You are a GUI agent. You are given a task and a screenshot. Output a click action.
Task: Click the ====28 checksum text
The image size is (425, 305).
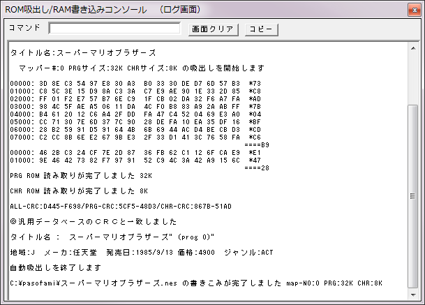[257, 168]
